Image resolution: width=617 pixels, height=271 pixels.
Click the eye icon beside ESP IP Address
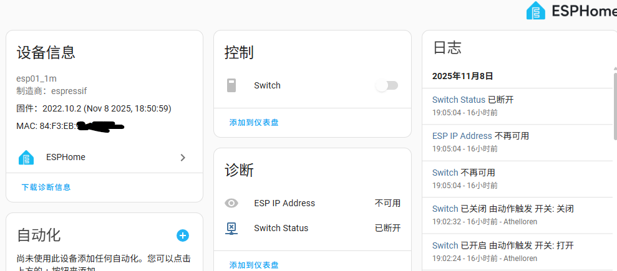231,203
